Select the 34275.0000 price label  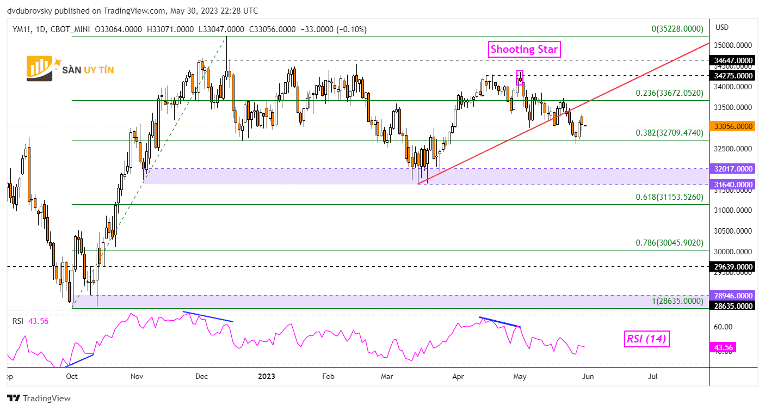click(733, 75)
